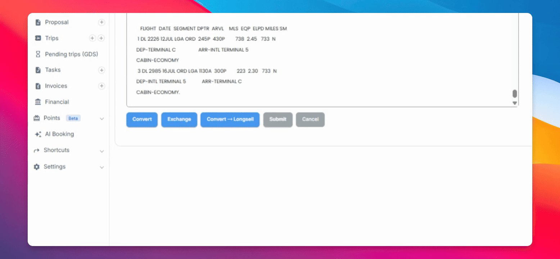Click the Beta badge next to Points
This screenshot has height=259, width=560.
pos(73,118)
